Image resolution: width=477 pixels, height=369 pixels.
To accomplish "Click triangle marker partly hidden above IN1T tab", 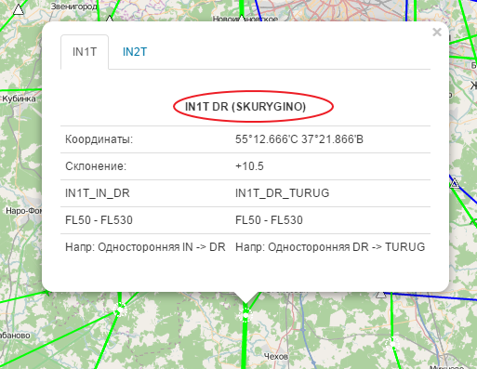I will point(109,20).
